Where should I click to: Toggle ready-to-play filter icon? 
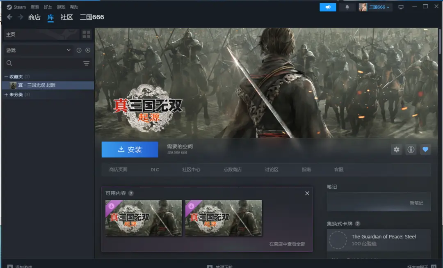click(x=88, y=50)
